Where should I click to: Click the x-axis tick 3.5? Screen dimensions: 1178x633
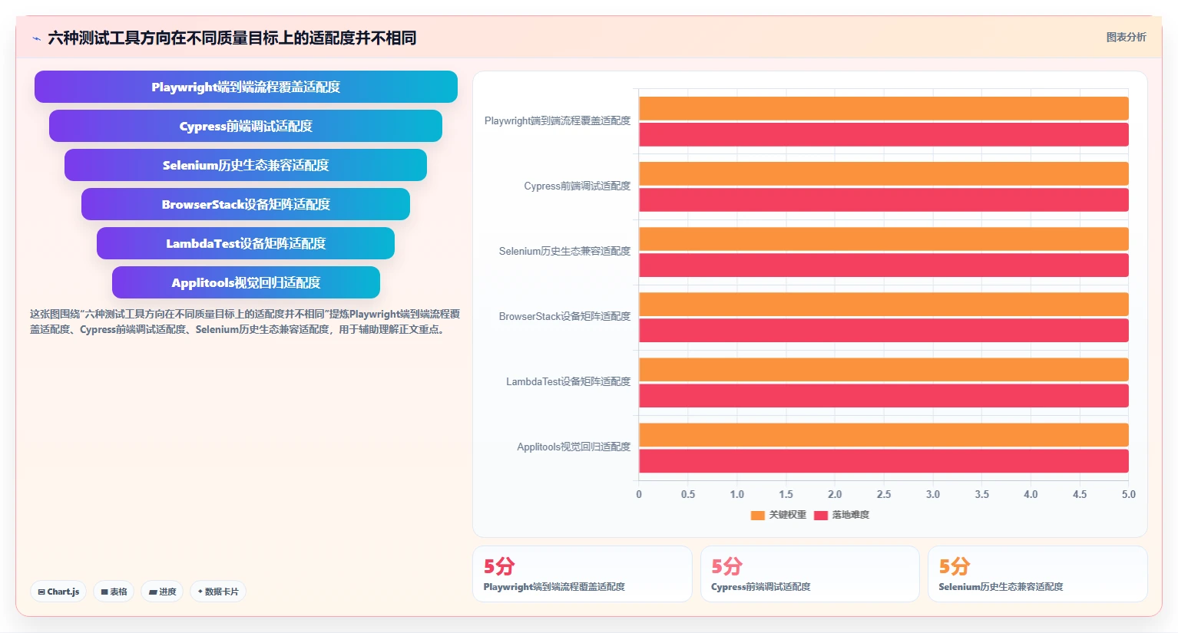click(x=981, y=494)
